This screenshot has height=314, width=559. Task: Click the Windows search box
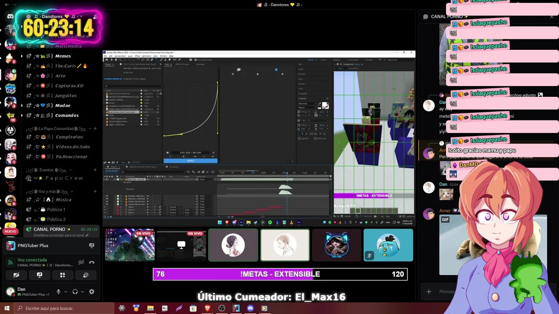(64, 308)
